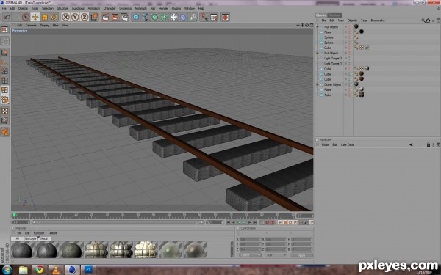This screenshot has width=441, height=275.
Task: Toggle the viewport maximize icon
Action: coord(312,25)
